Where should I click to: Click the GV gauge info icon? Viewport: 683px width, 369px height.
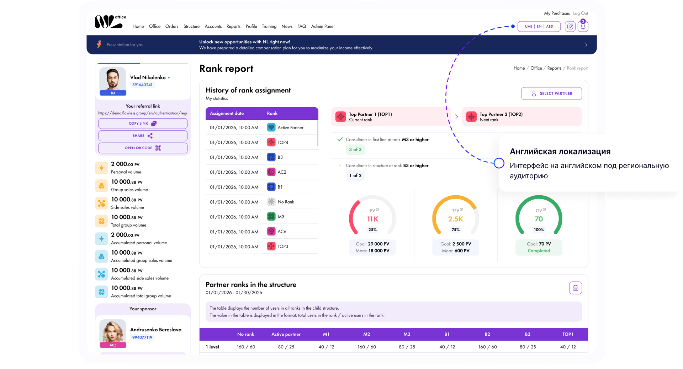544,210
